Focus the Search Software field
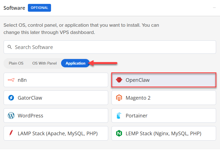 pyautogui.click(x=110, y=47)
